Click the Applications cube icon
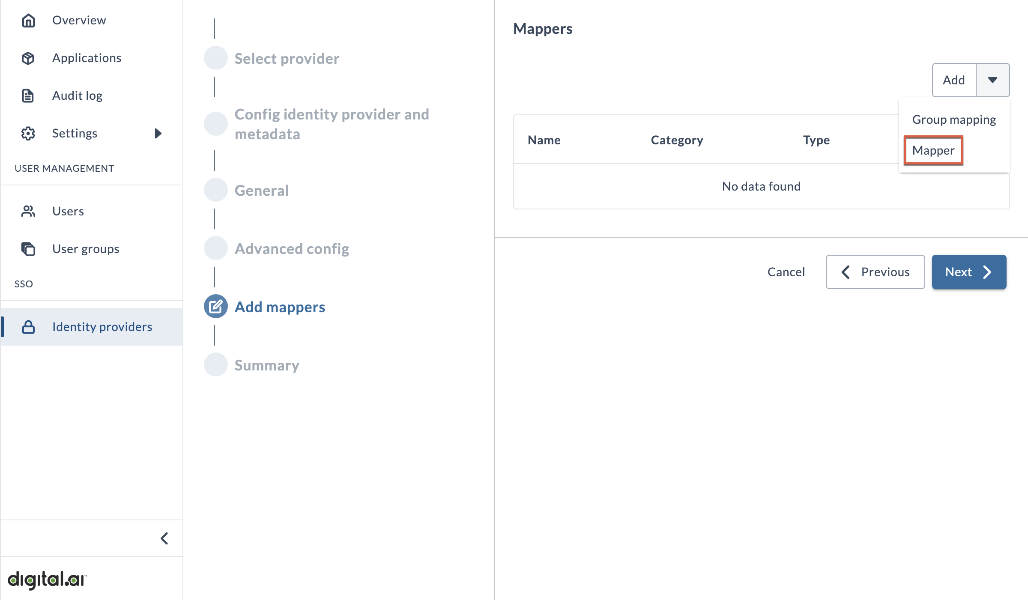This screenshot has width=1028, height=600. coord(28,58)
